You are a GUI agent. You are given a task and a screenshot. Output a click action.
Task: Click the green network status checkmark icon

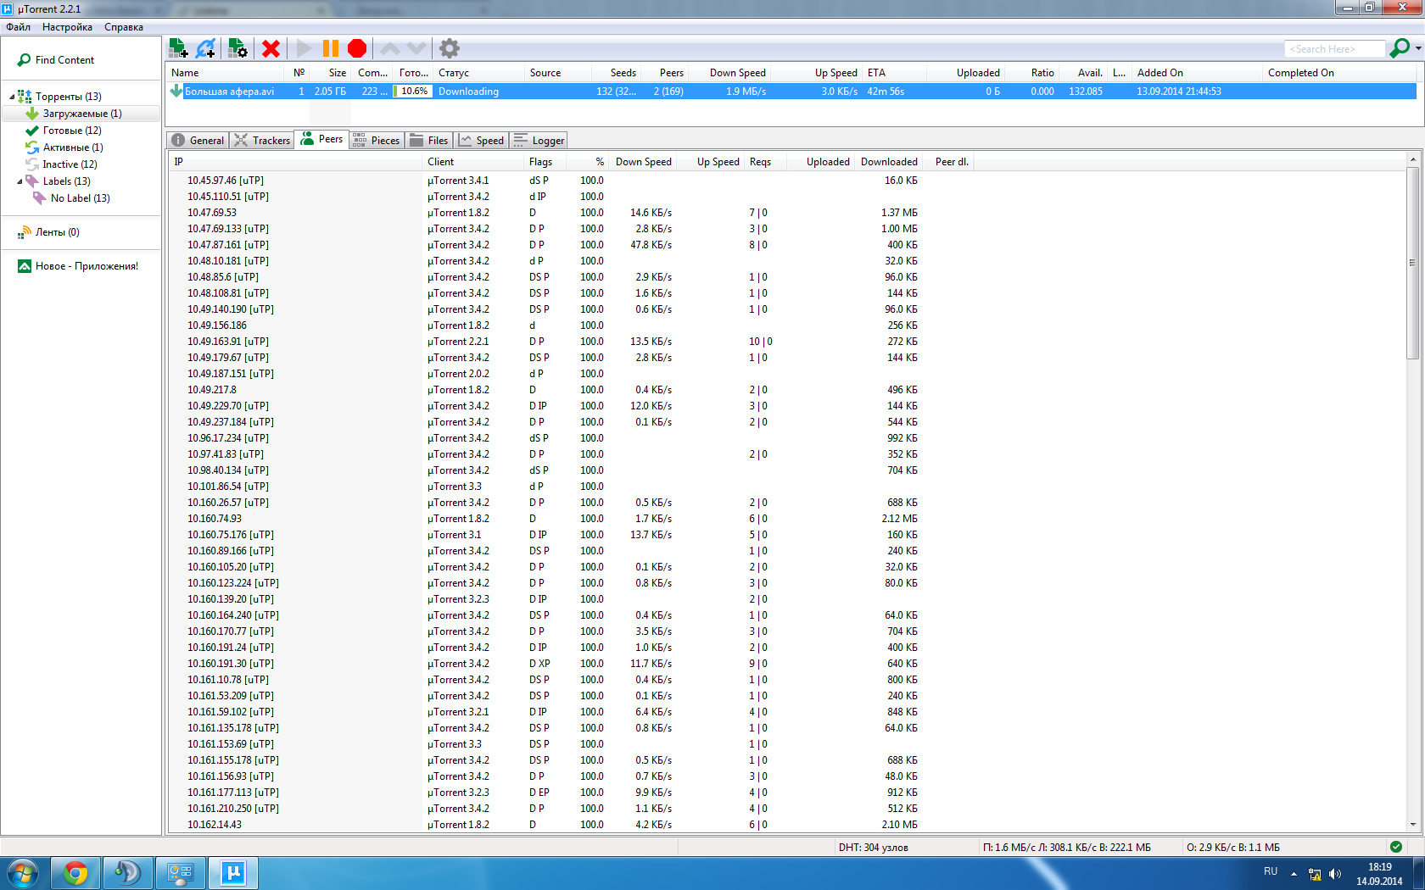(x=1396, y=846)
